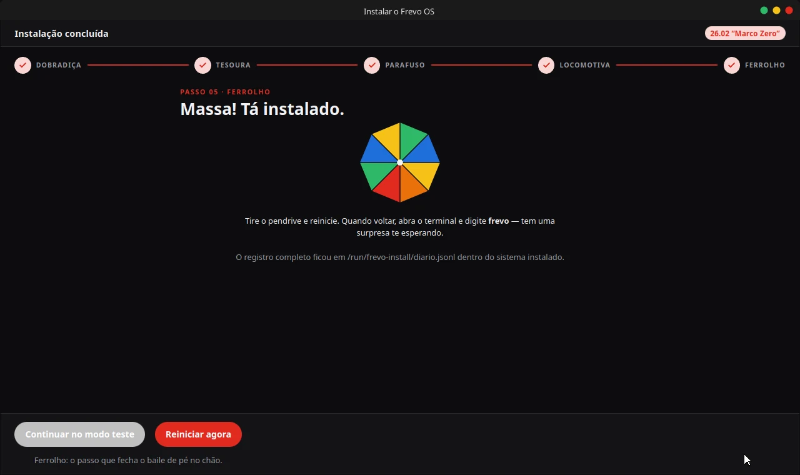Image resolution: width=800 pixels, height=475 pixels.
Task: Click the Parafuso step checkmark icon
Action: point(372,65)
